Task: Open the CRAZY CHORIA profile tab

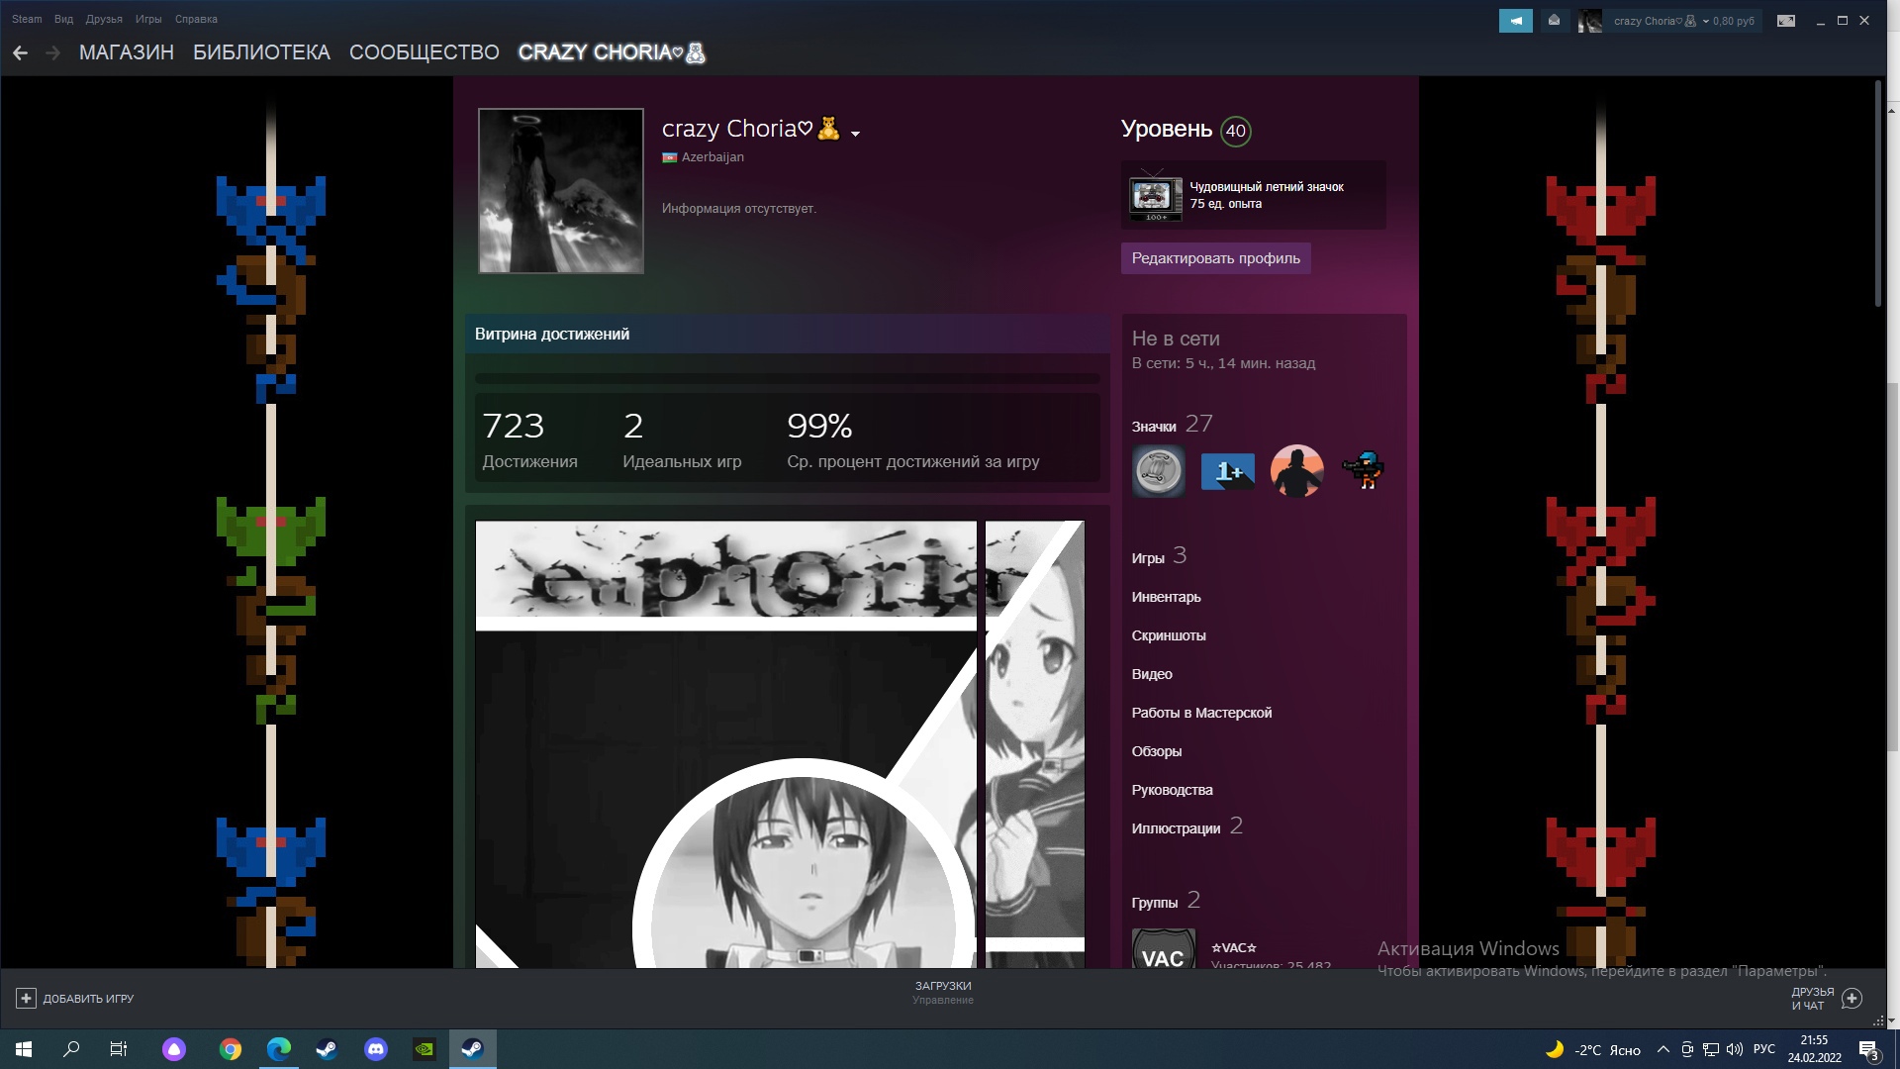Action: (x=612, y=52)
